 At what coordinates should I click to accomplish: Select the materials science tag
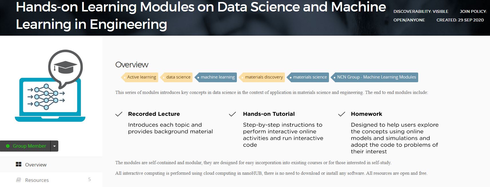pyautogui.click(x=310, y=77)
